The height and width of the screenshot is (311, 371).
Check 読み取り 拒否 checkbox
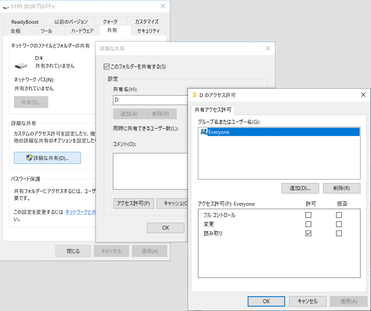tap(339, 233)
